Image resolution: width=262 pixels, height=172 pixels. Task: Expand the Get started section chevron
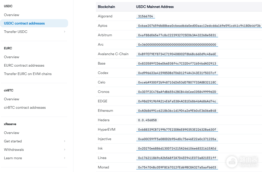65,141
